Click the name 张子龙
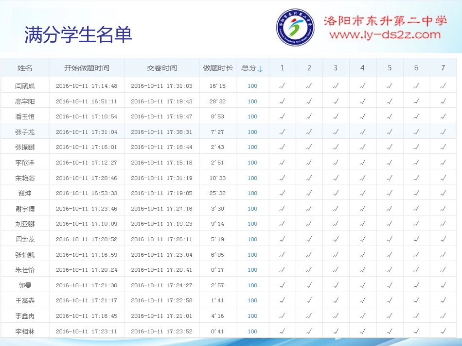 point(25,132)
